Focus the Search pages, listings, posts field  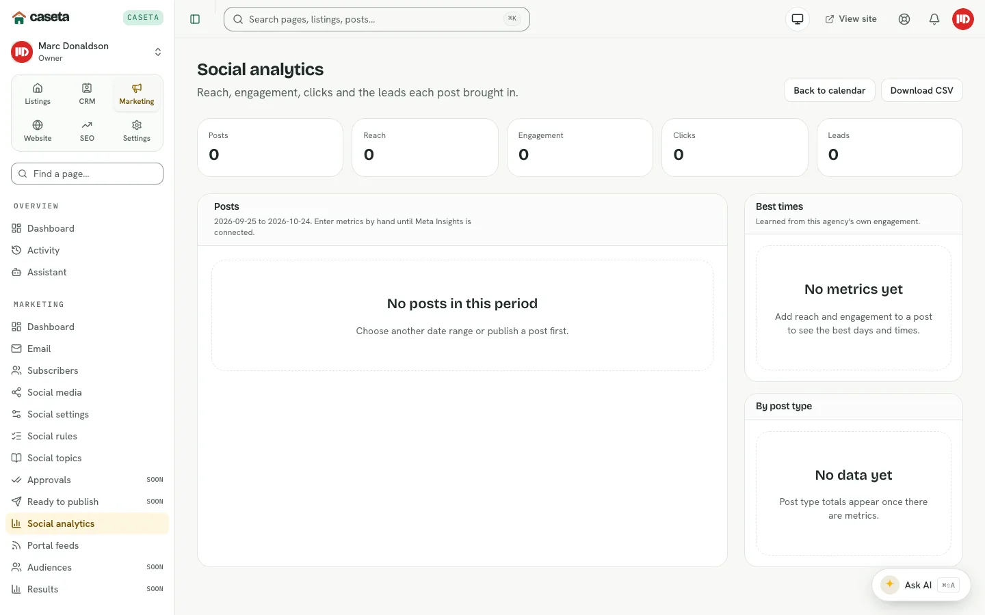click(377, 19)
